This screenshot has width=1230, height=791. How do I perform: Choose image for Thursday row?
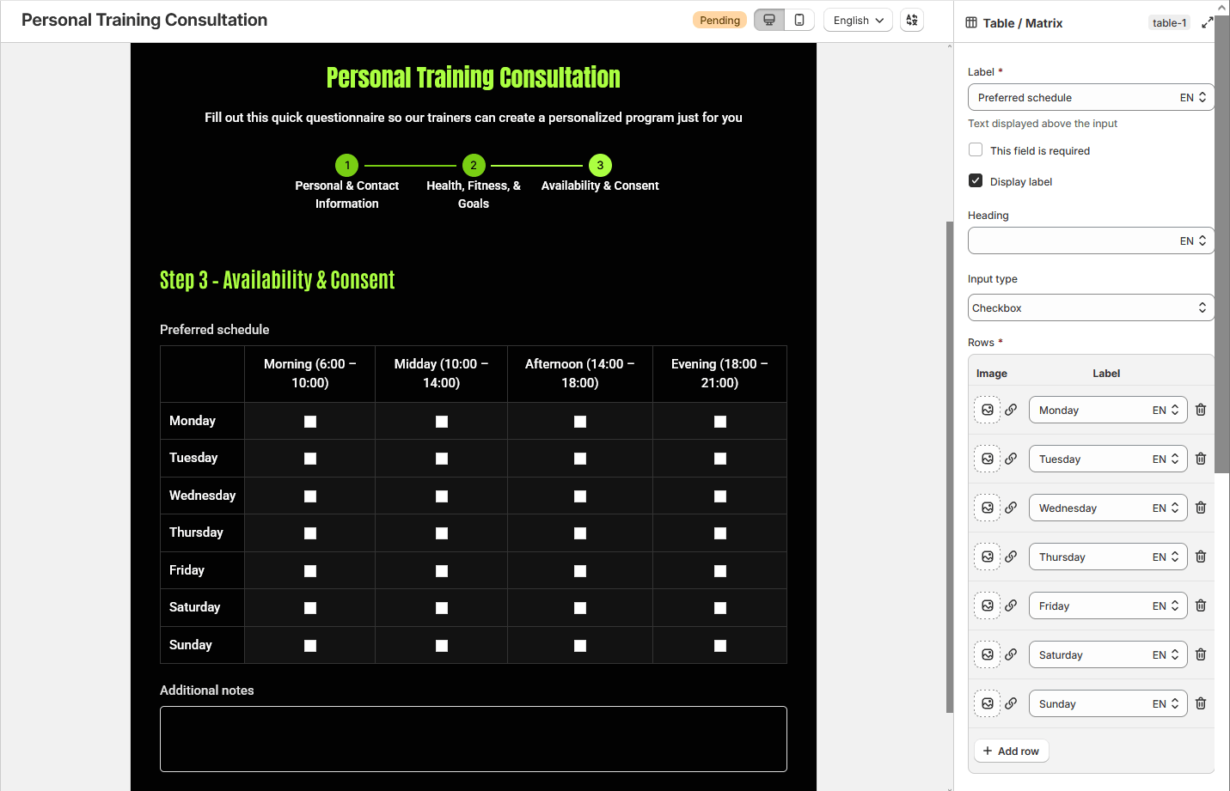[988, 557]
